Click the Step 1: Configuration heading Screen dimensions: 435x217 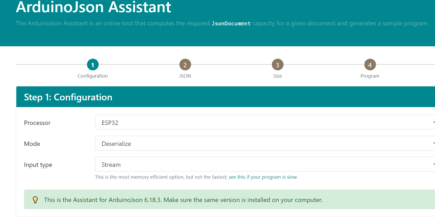(68, 97)
